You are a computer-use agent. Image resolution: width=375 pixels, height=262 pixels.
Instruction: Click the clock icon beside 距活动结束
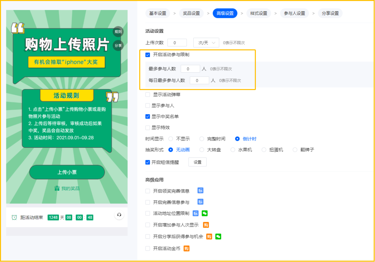[14, 217]
